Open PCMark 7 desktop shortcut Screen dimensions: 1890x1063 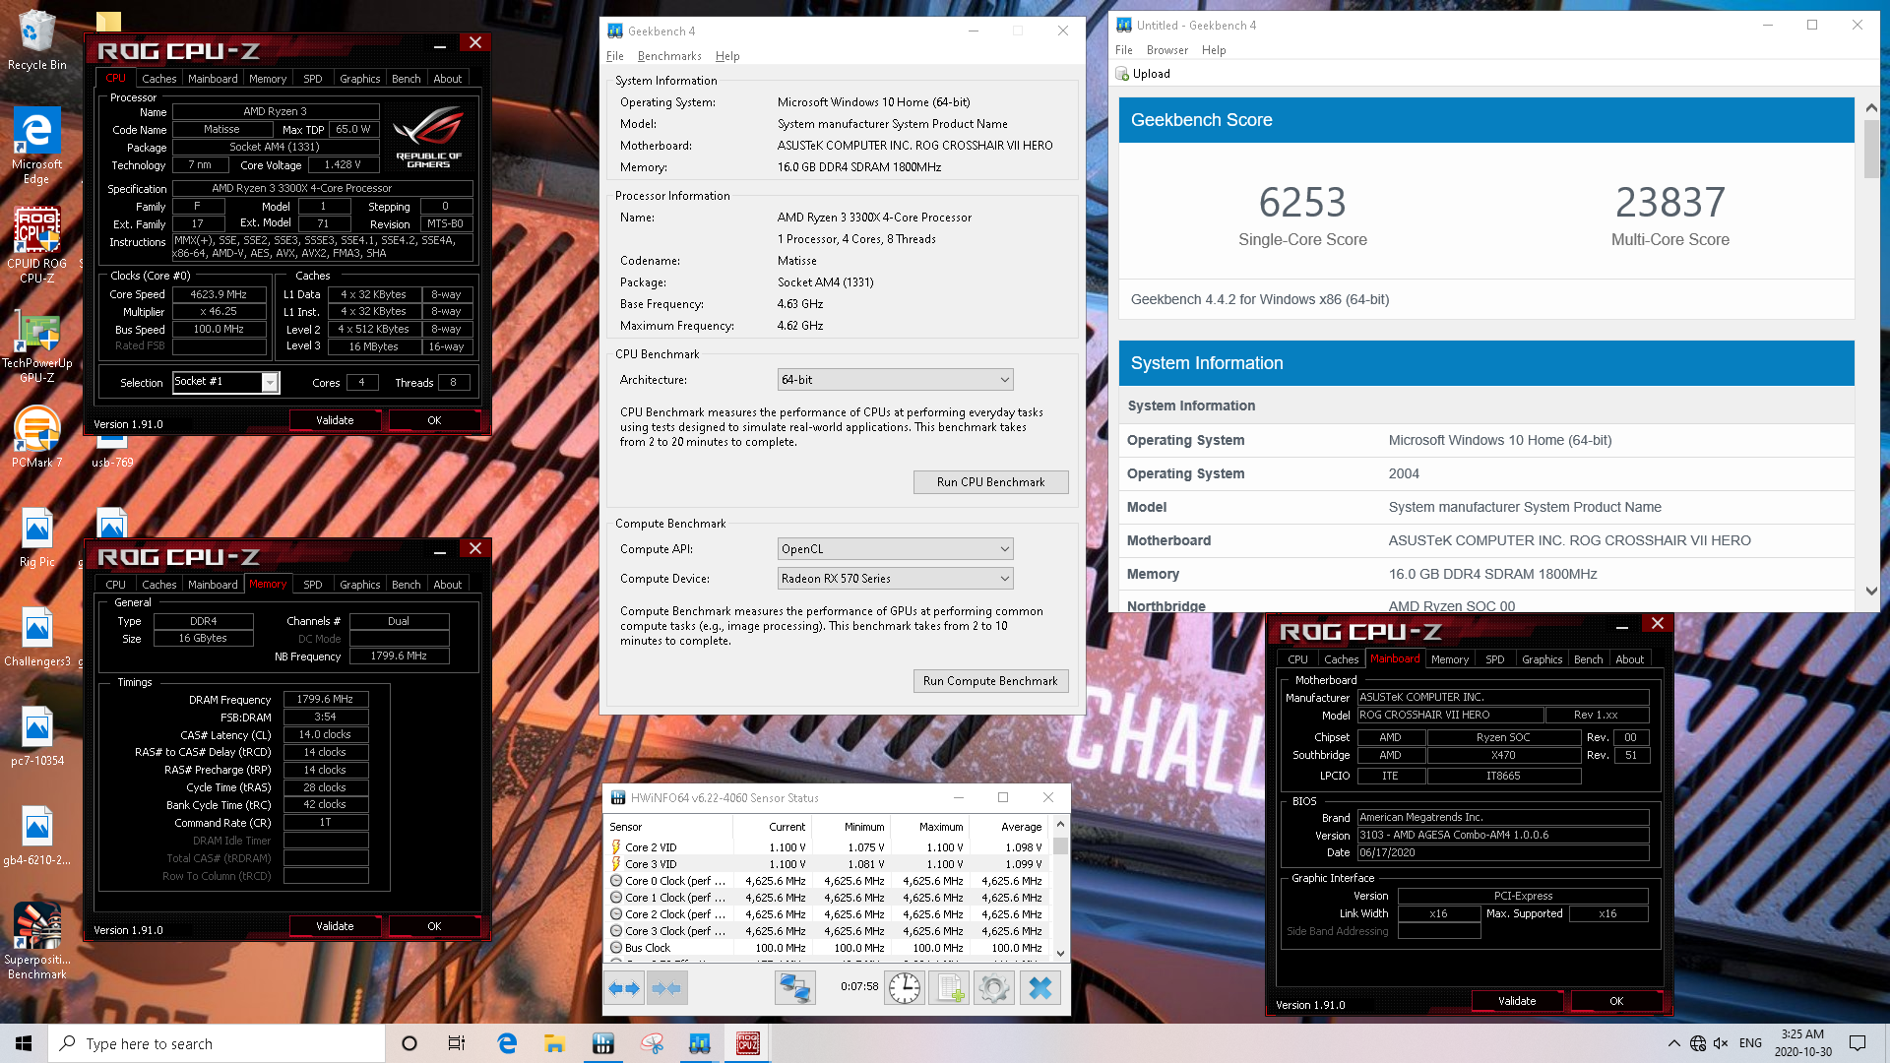(36, 438)
